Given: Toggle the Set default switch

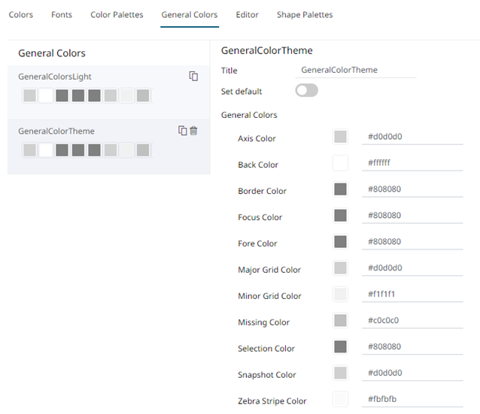Looking at the screenshot, I should [x=307, y=91].
